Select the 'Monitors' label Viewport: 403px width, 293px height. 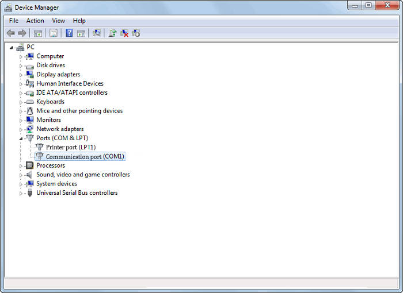tap(48, 120)
